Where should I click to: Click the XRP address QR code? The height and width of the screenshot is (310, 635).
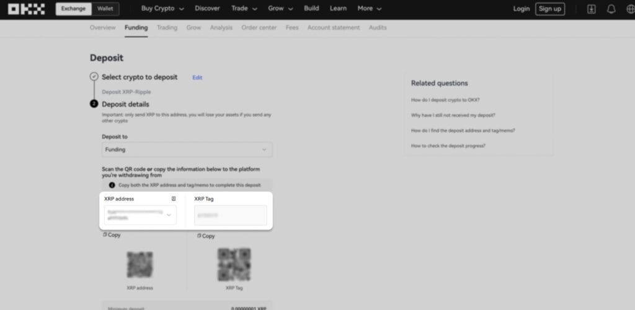(x=140, y=265)
